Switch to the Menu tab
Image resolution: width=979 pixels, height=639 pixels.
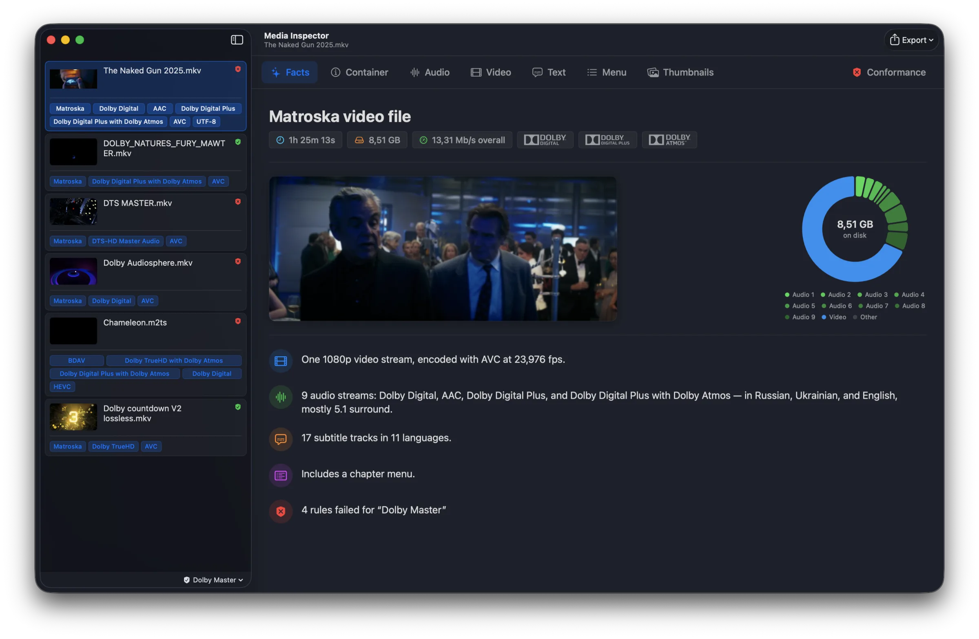coord(606,72)
